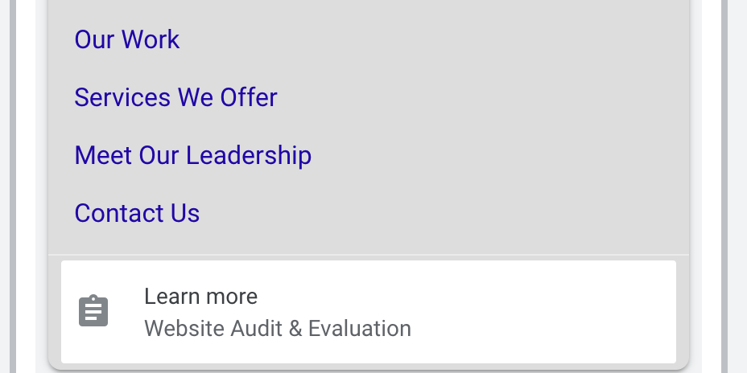Open the Our Work link

click(127, 39)
